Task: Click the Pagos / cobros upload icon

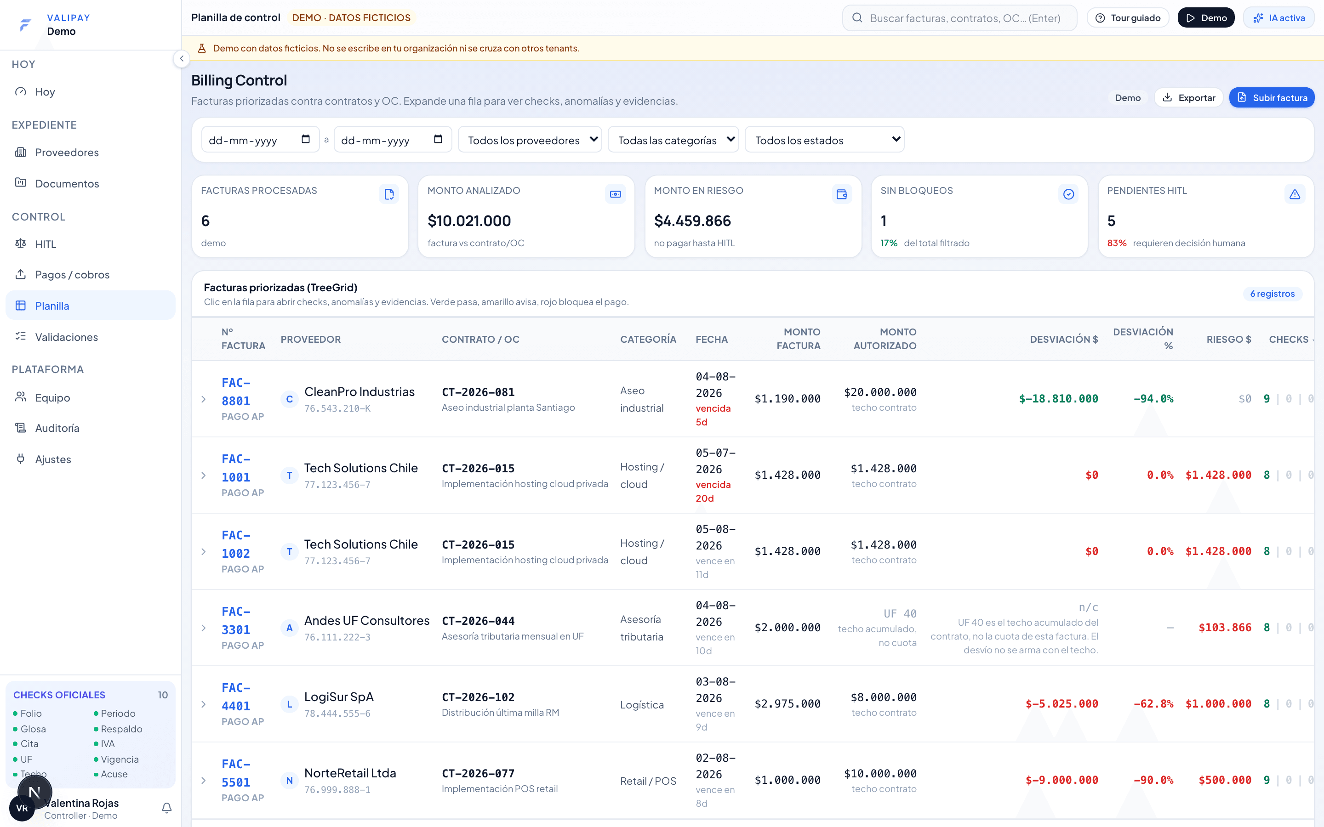Action: tap(21, 274)
